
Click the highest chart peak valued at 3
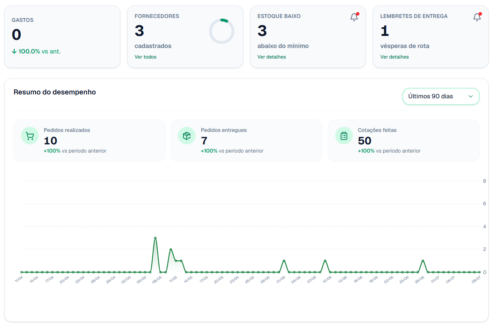click(155, 238)
